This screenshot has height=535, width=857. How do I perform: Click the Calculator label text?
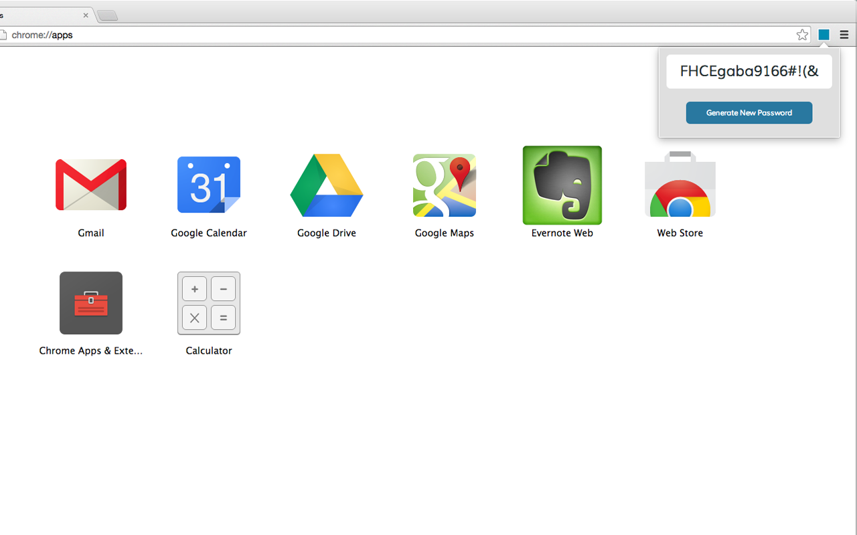209,350
